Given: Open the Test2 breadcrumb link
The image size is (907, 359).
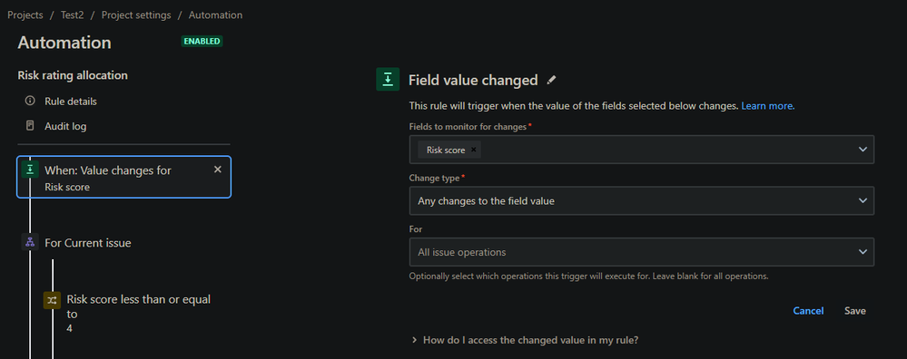Looking at the screenshot, I should [x=73, y=15].
